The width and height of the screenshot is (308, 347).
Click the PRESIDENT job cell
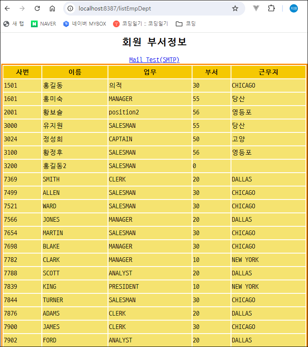click(150, 287)
